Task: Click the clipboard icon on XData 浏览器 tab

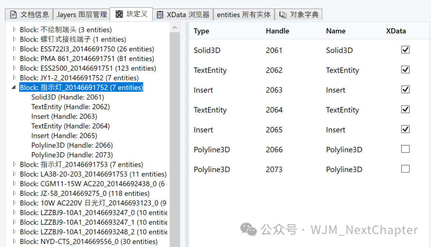Action: pos(160,15)
